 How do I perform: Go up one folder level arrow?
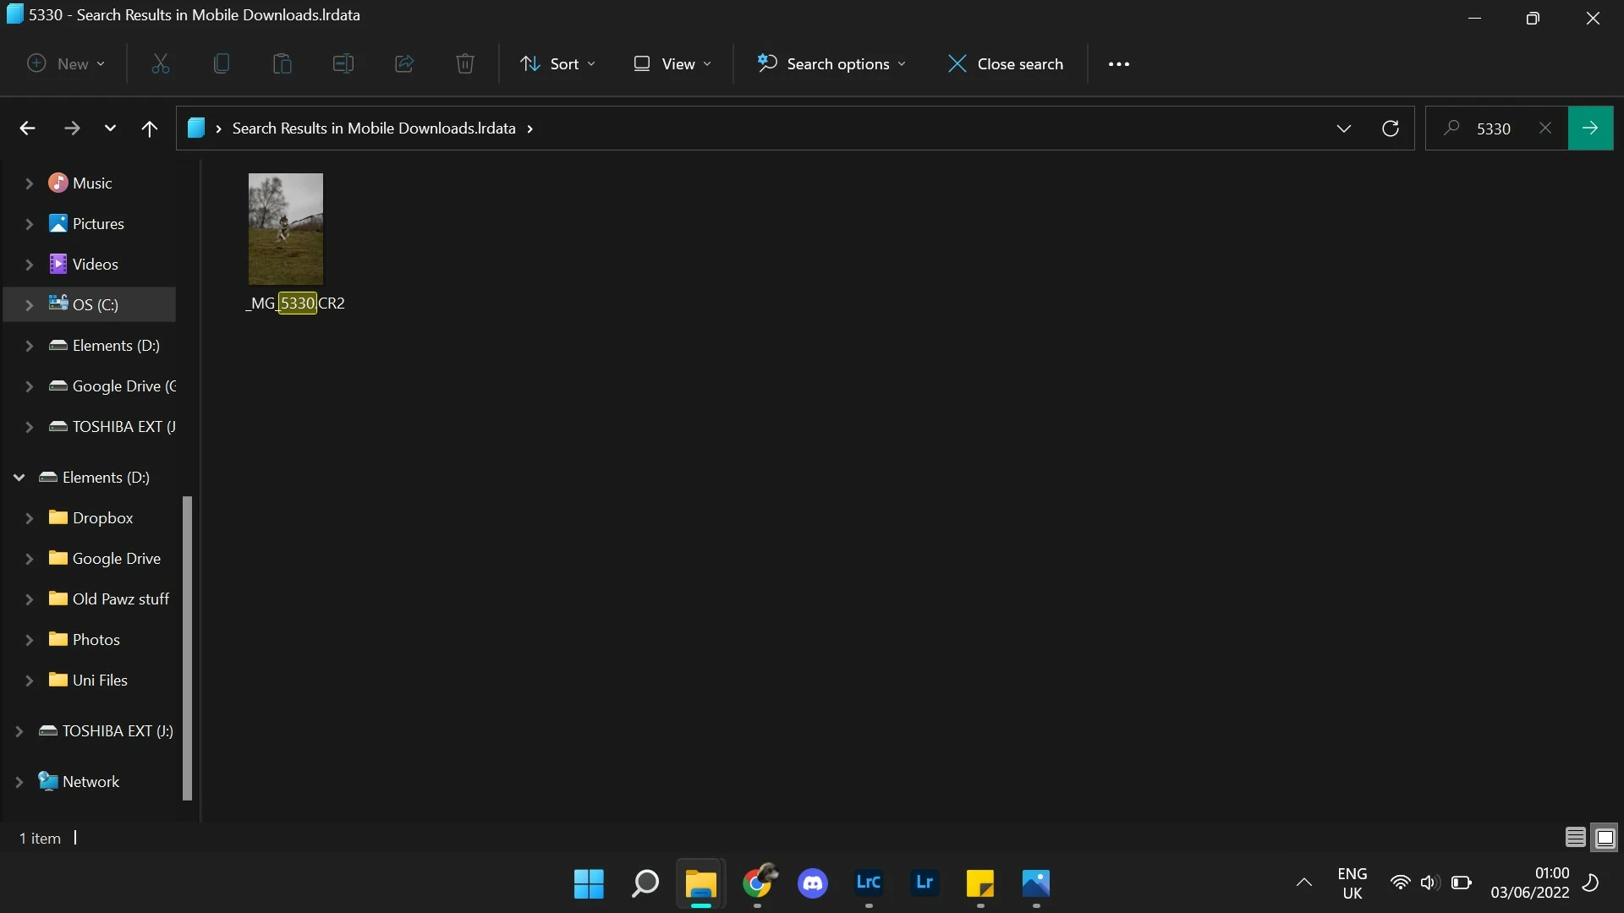[x=149, y=128]
